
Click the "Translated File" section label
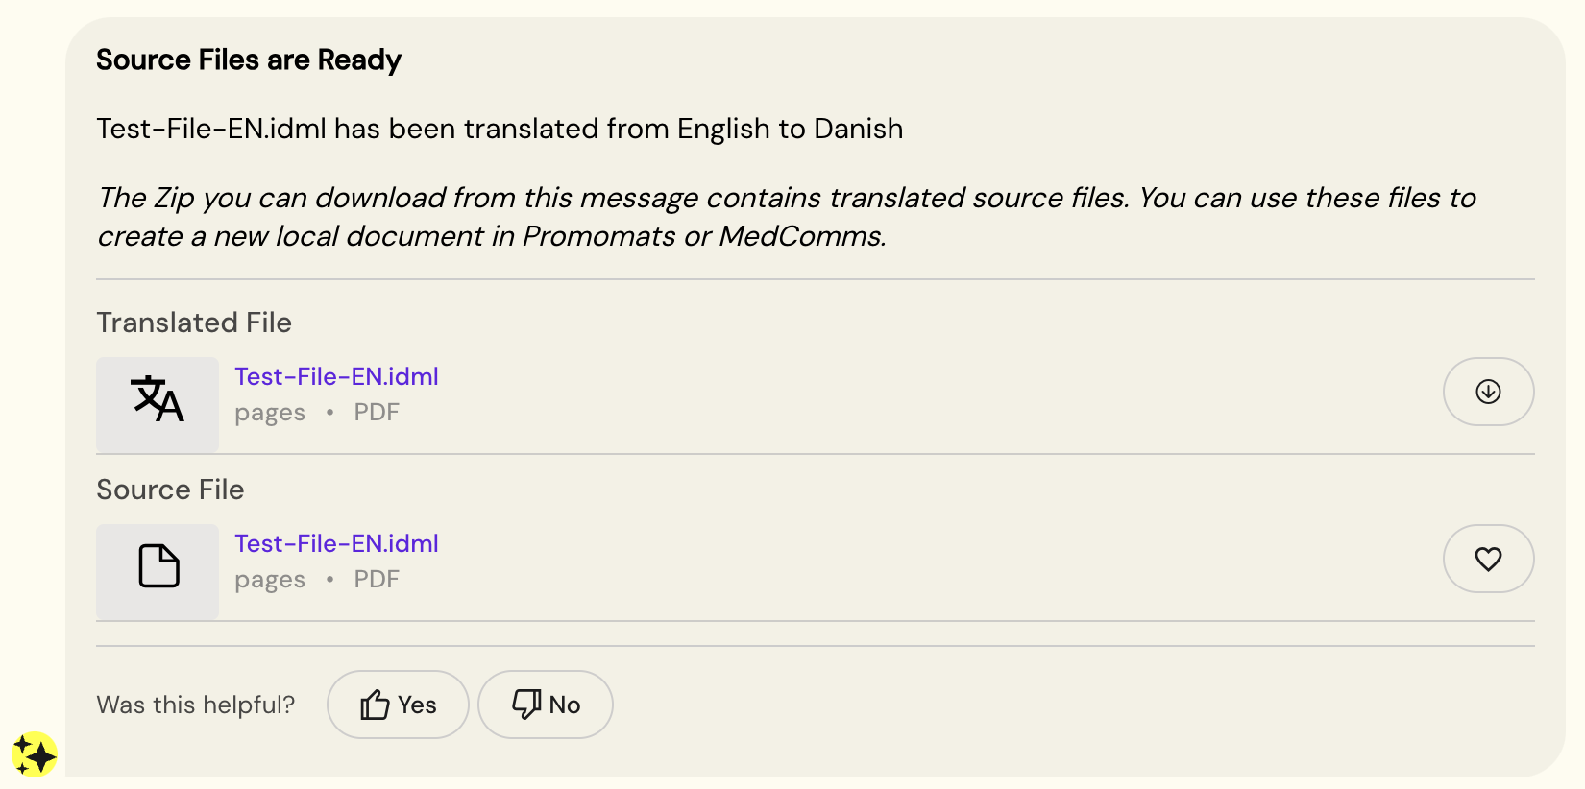tap(194, 323)
